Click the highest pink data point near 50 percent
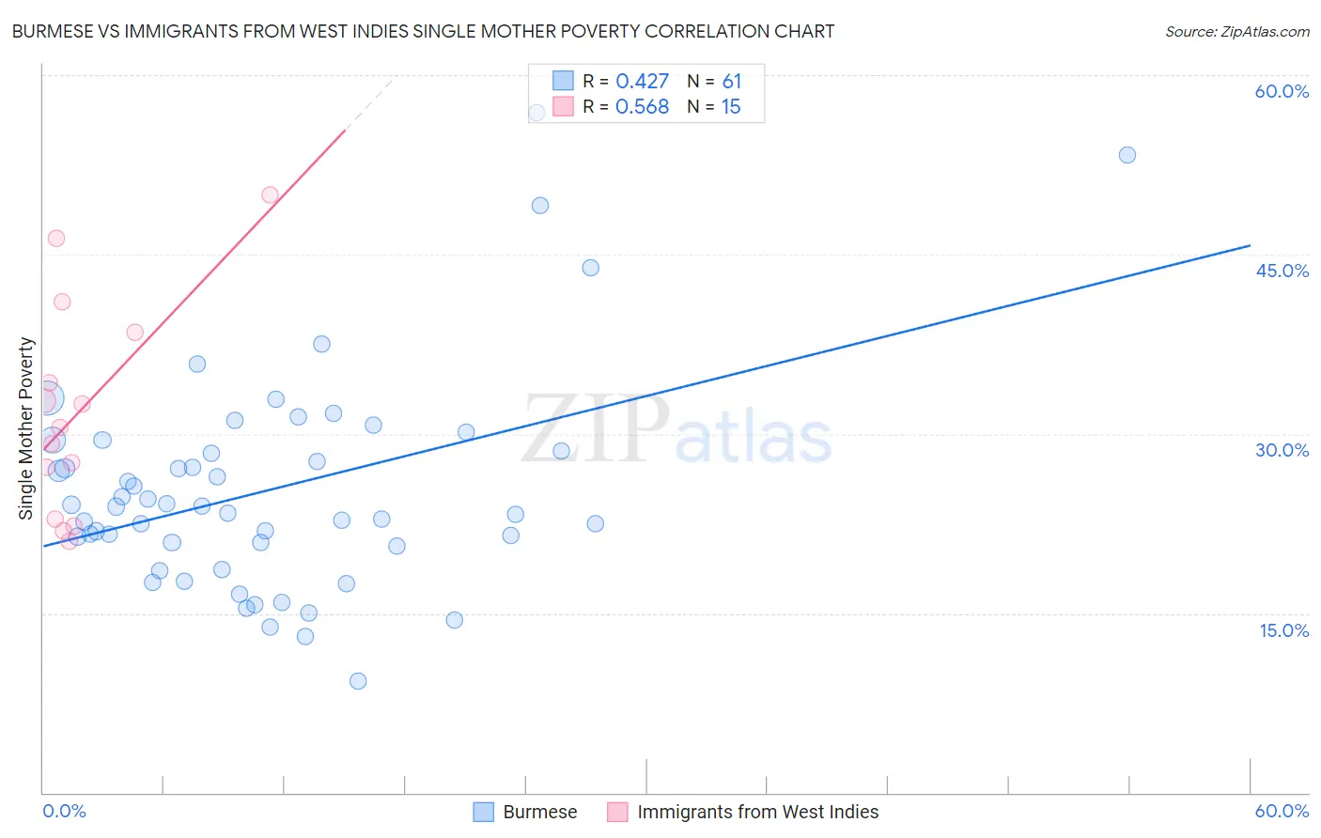This screenshot has height=838, width=1321. [270, 195]
